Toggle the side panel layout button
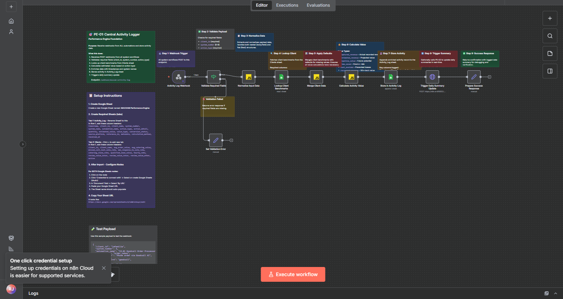The width and height of the screenshot is (563, 299). [550, 71]
